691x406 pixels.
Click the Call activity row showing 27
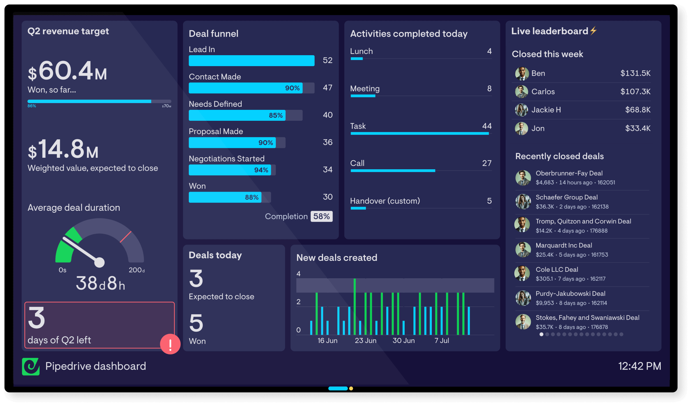(421, 165)
